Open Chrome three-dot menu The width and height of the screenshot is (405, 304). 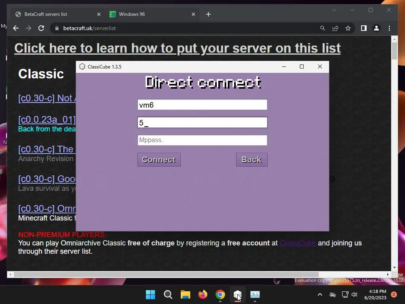point(389,28)
